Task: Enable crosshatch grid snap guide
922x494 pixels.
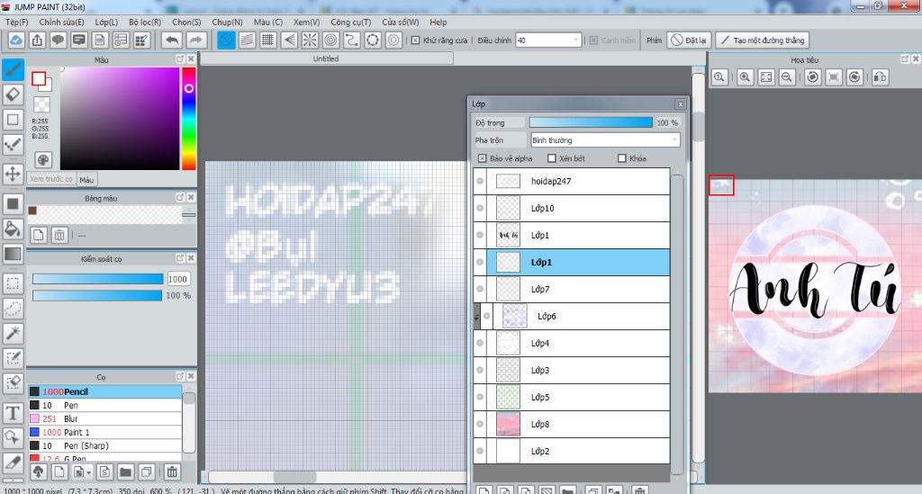Action: (x=268, y=40)
